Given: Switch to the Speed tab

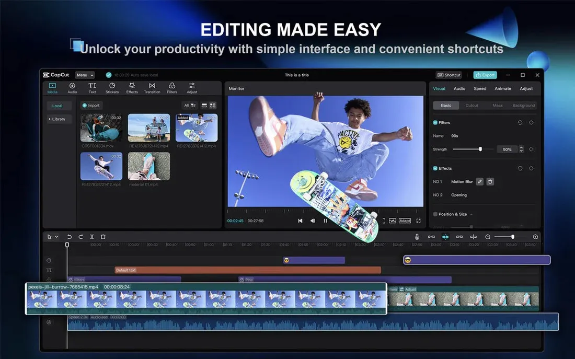Looking at the screenshot, I should [479, 88].
